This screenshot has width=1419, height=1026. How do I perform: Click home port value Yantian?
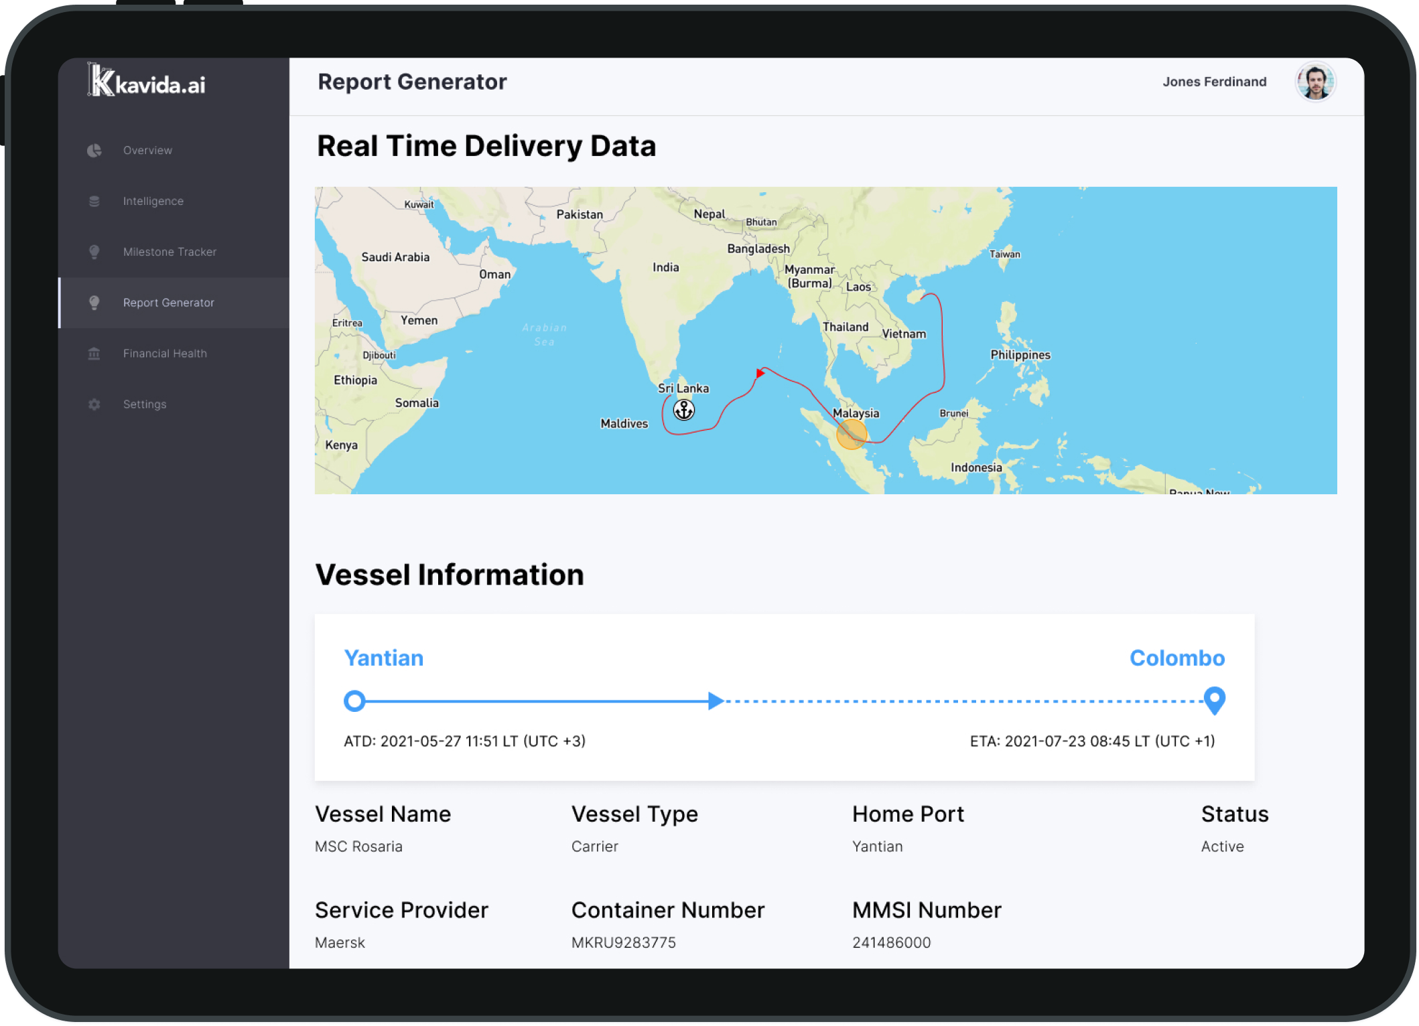(x=877, y=847)
